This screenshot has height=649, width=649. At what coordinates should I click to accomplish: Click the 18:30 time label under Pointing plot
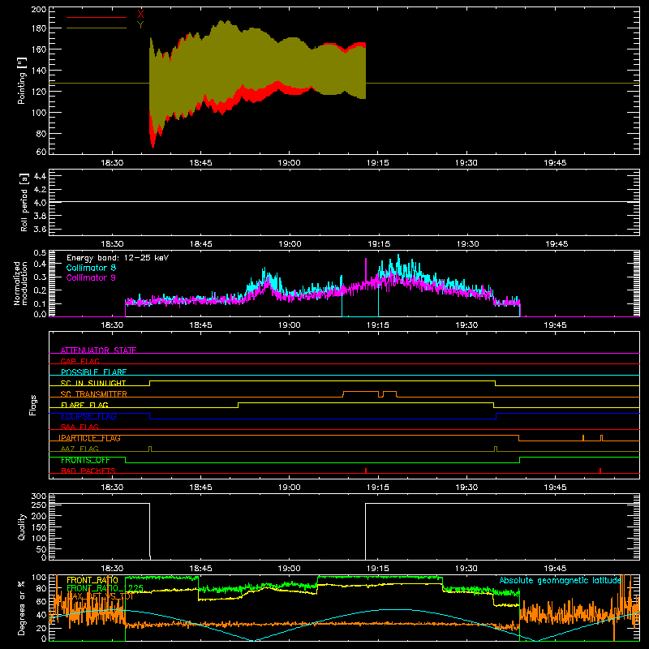[112, 163]
